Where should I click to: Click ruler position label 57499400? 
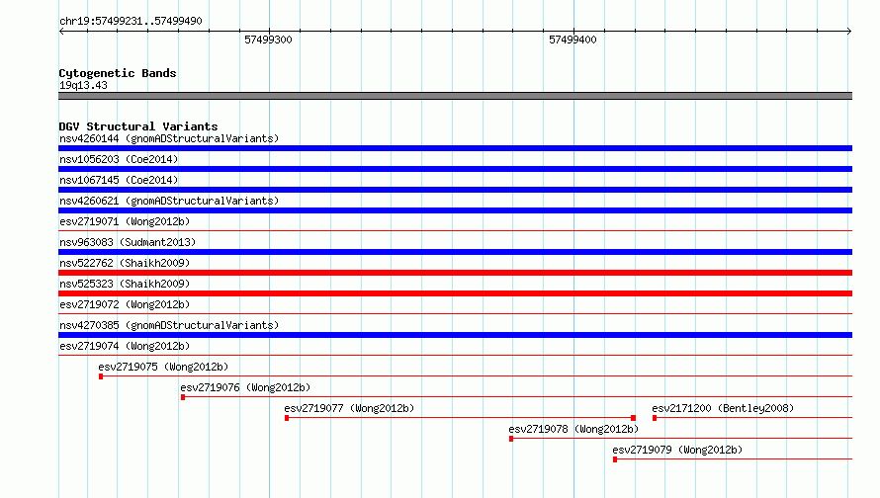pyautogui.click(x=572, y=40)
